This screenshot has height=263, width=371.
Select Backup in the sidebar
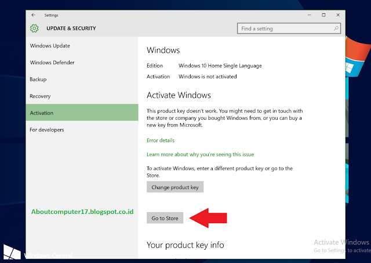pyautogui.click(x=82, y=79)
